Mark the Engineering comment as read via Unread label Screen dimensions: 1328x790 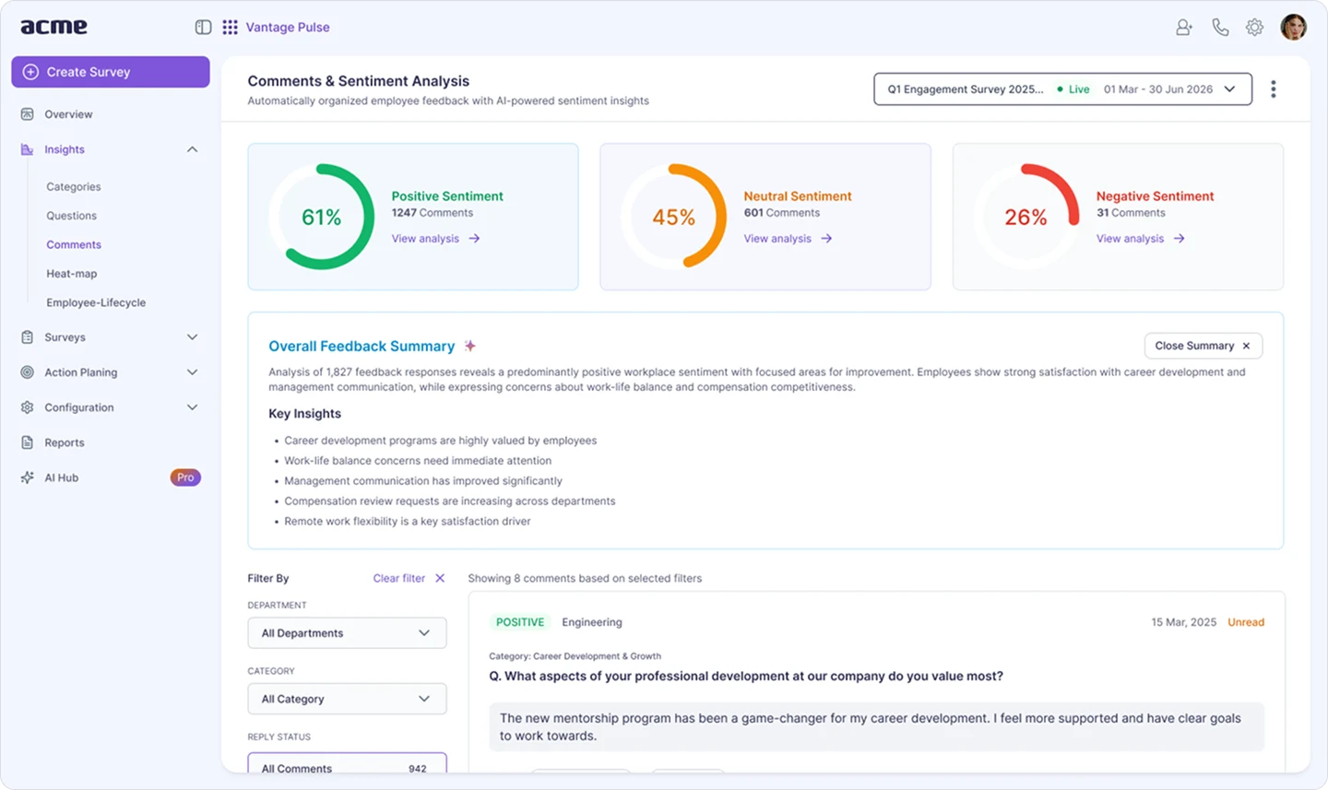(1246, 622)
